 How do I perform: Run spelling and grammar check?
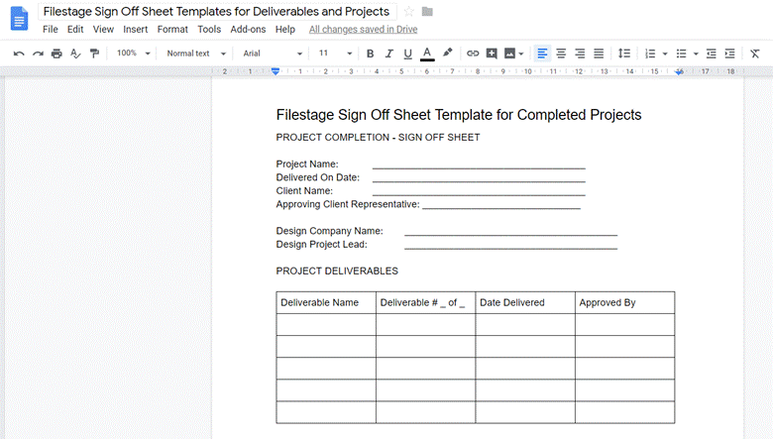(x=75, y=54)
